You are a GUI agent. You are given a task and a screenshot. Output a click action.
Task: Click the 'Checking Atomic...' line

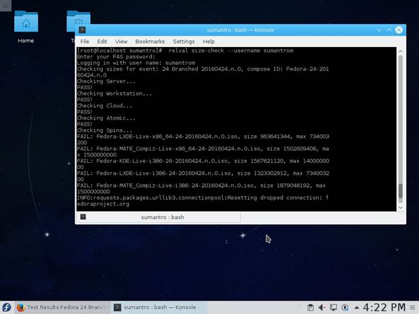tap(106, 118)
